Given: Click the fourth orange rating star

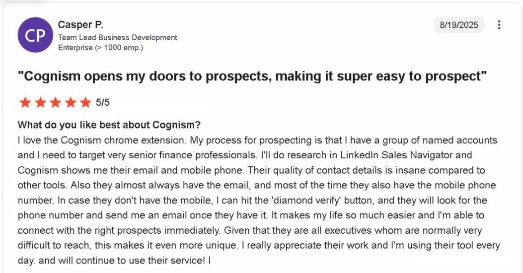Looking at the screenshot, I should click(x=71, y=102).
